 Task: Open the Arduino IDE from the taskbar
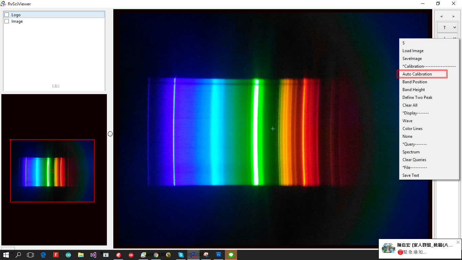tap(68, 255)
